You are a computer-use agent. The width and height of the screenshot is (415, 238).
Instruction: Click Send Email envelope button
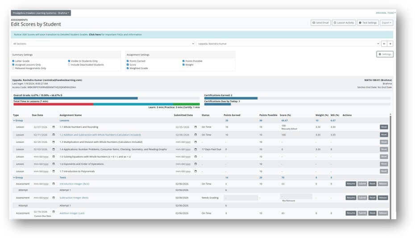pos(320,23)
